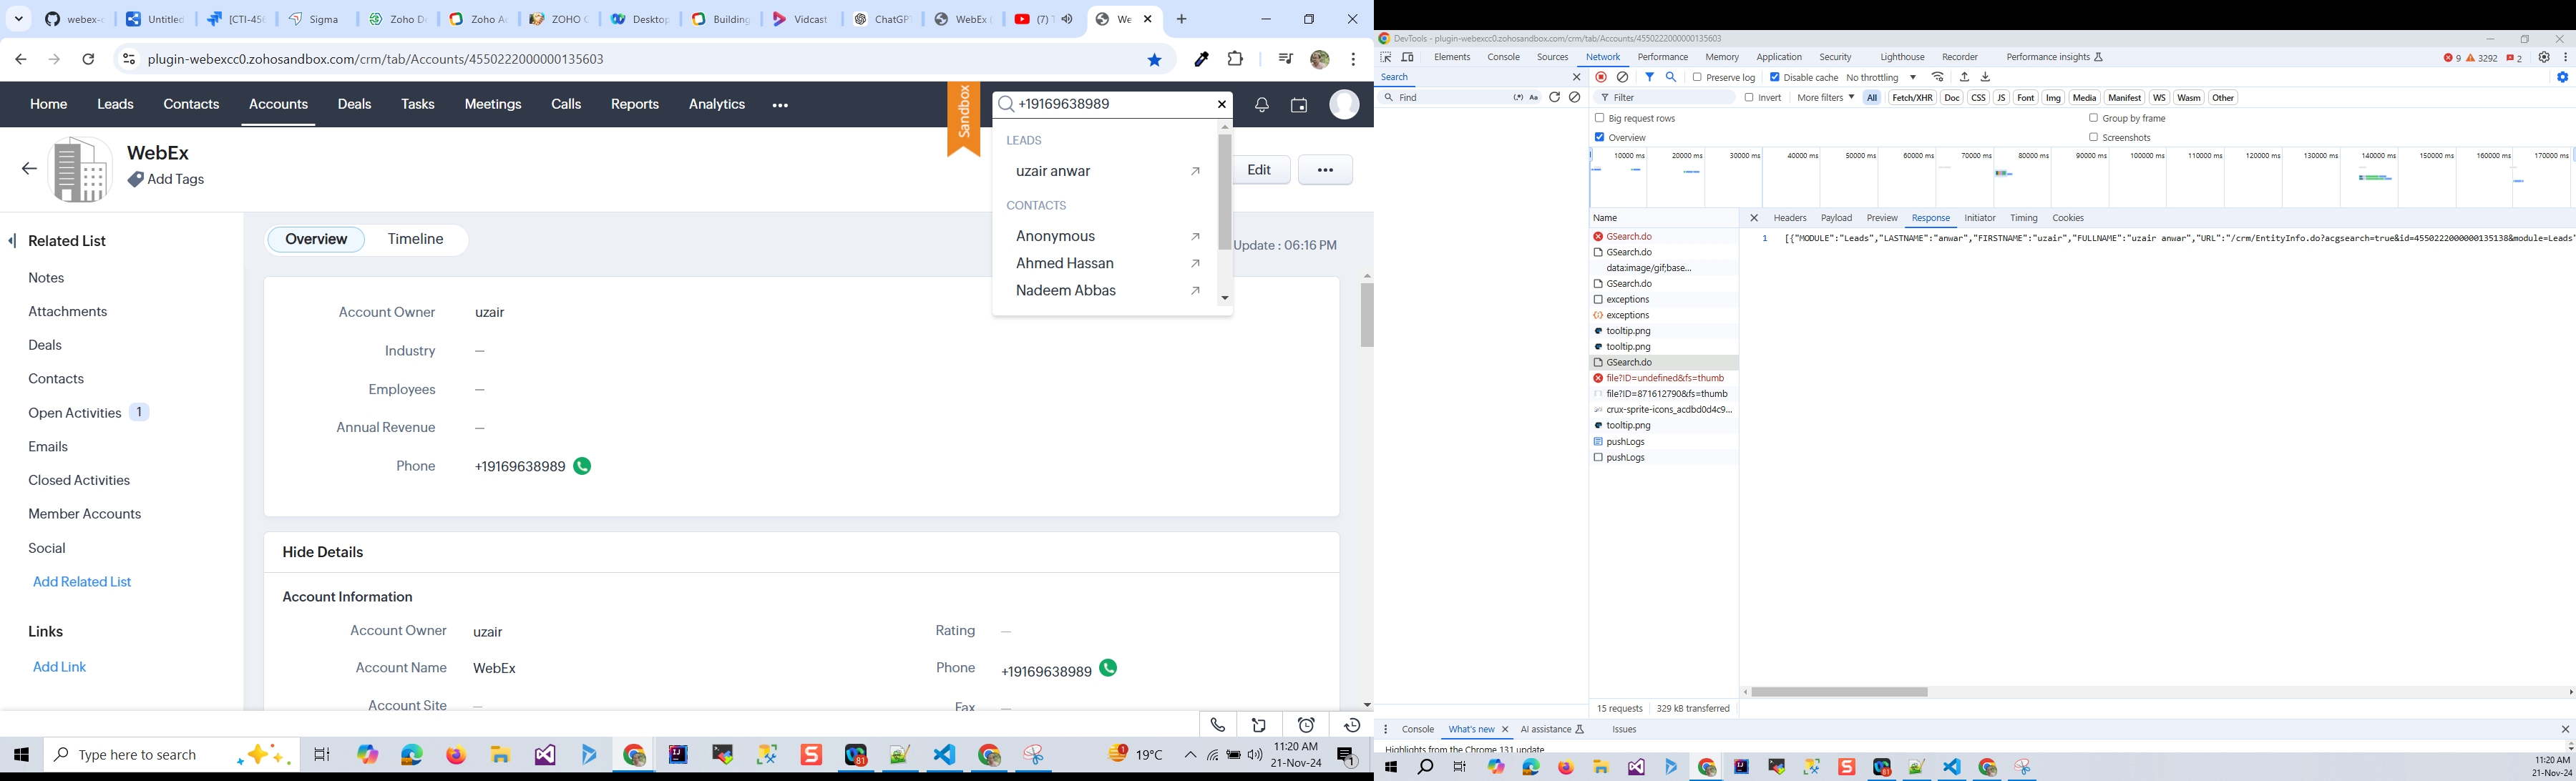Open the CRM notifications bell
Screen dimensions: 2576x781
(x=1262, y=105)
